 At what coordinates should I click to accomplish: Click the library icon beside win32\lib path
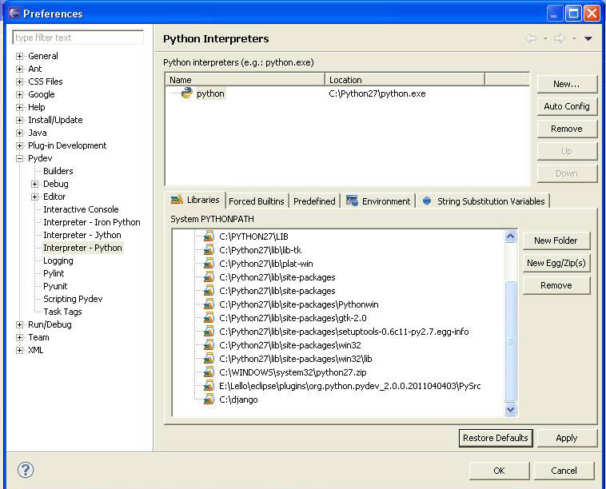[x=209, y=359]
